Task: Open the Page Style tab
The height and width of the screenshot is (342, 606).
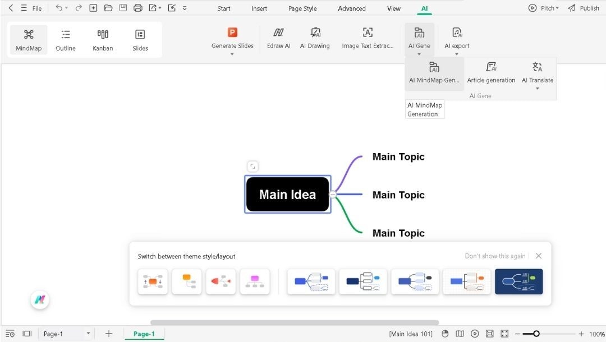Action: point(302,8)
